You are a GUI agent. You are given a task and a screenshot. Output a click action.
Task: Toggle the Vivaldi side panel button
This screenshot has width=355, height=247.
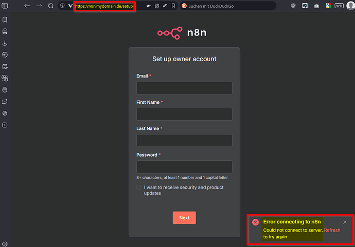pyautogui.click(x=5, y=6)
